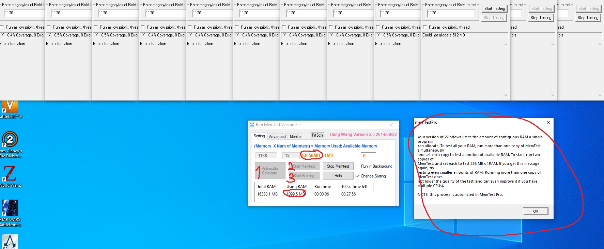Click up arrow in rightmost MemTest window
The image size is (604, 249).
click(x=600, y=44)
